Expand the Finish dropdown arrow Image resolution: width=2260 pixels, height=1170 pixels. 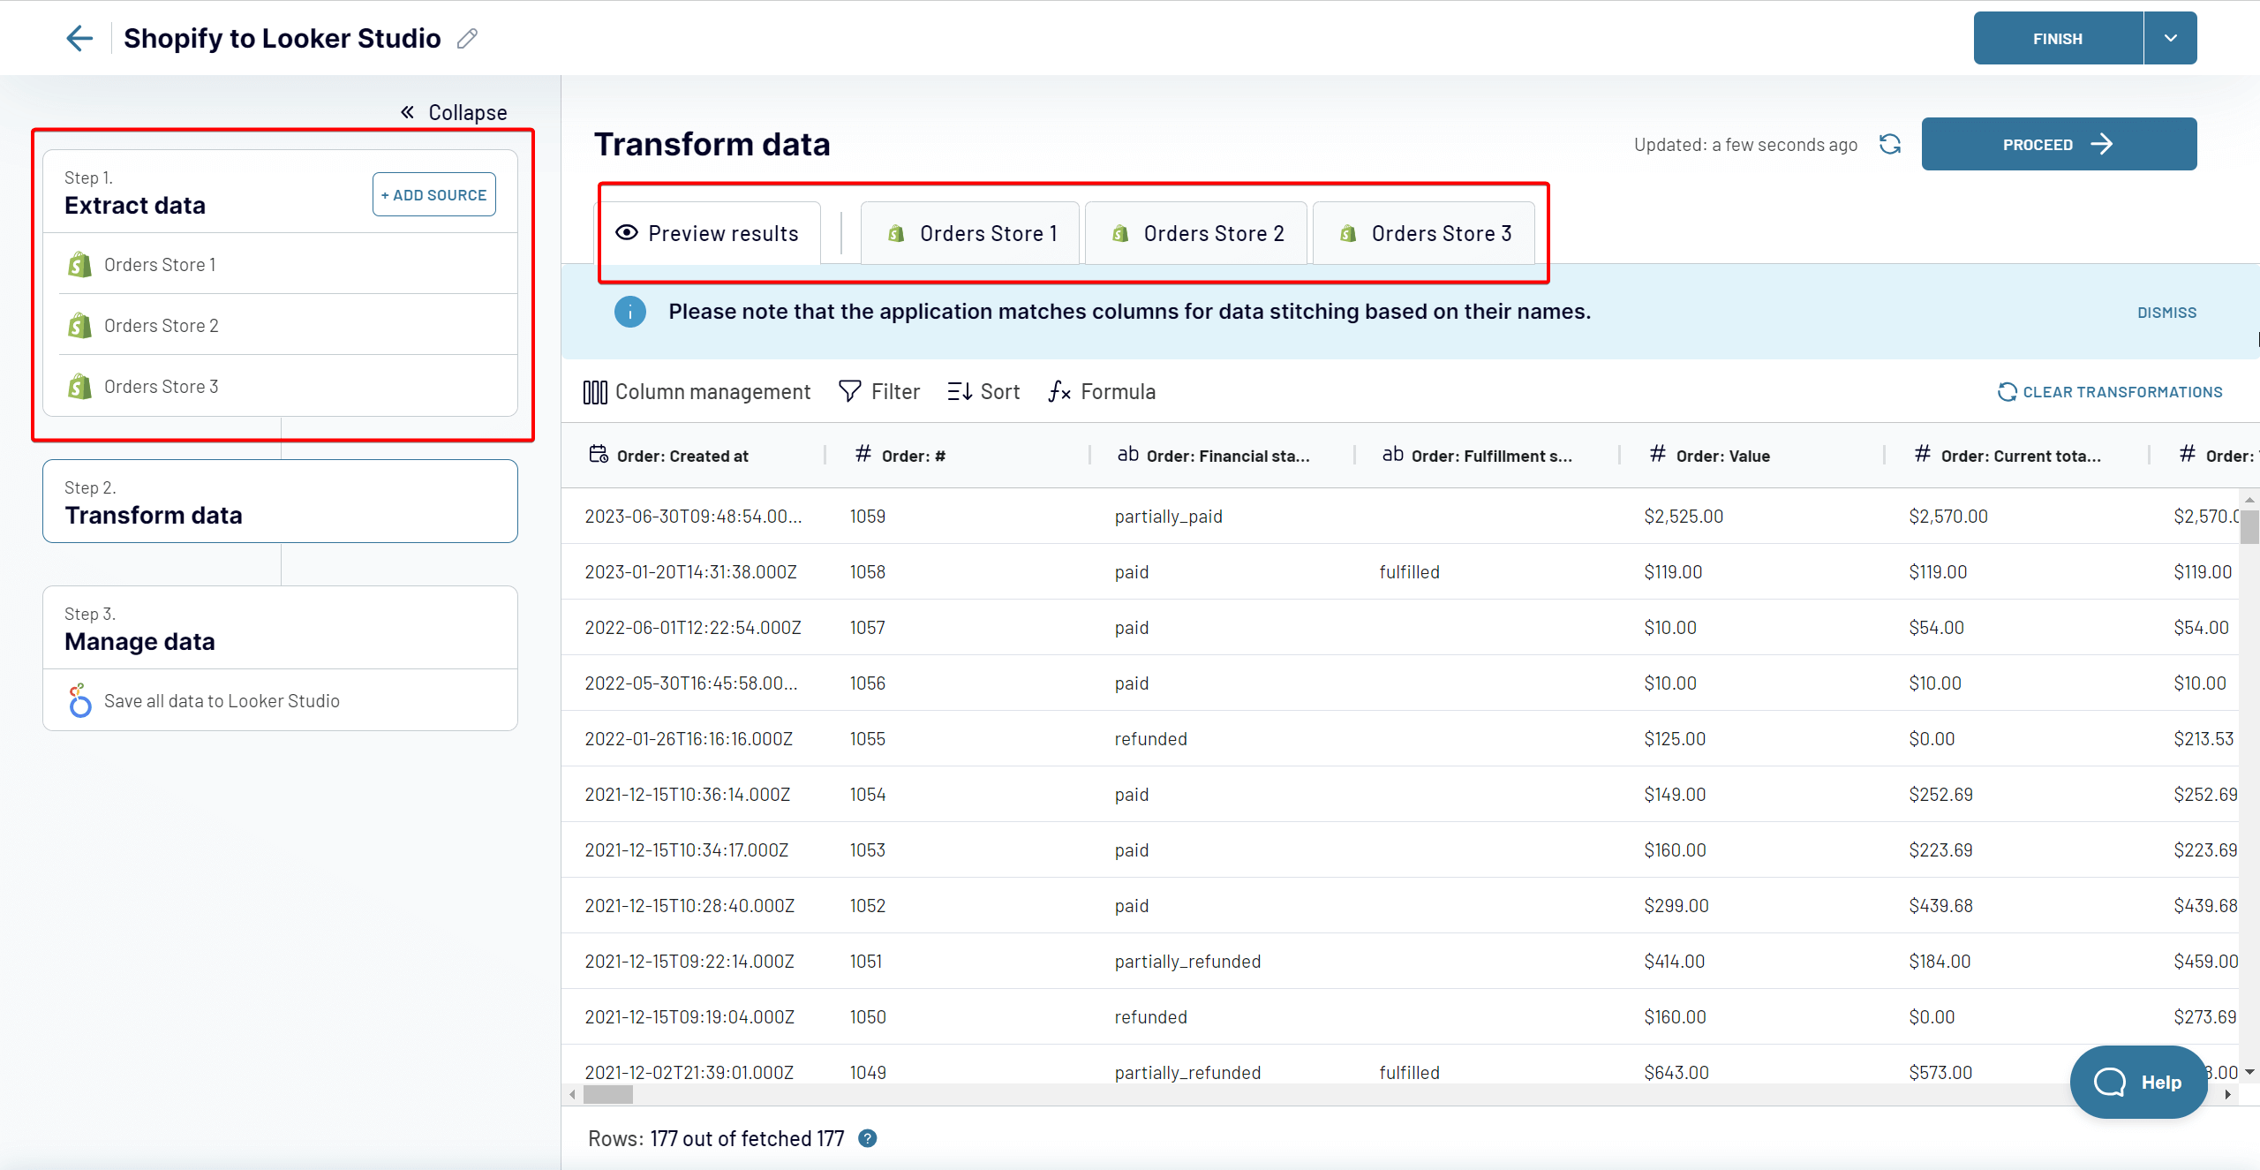pyautogui.click(x=2170, y=38)
